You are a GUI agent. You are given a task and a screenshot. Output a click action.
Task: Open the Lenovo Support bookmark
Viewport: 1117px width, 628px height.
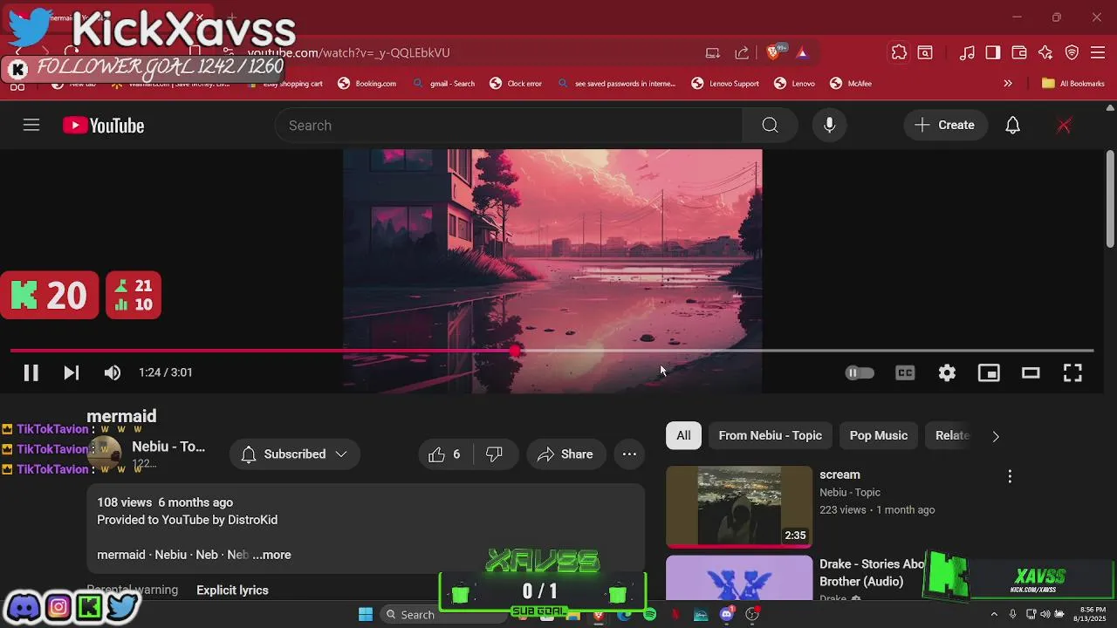tap(725, 84)
